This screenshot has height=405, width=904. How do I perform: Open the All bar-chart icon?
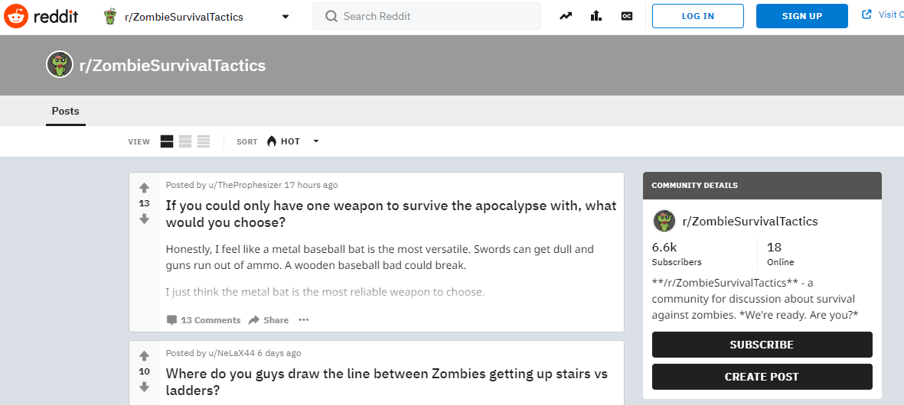[596, 16]
